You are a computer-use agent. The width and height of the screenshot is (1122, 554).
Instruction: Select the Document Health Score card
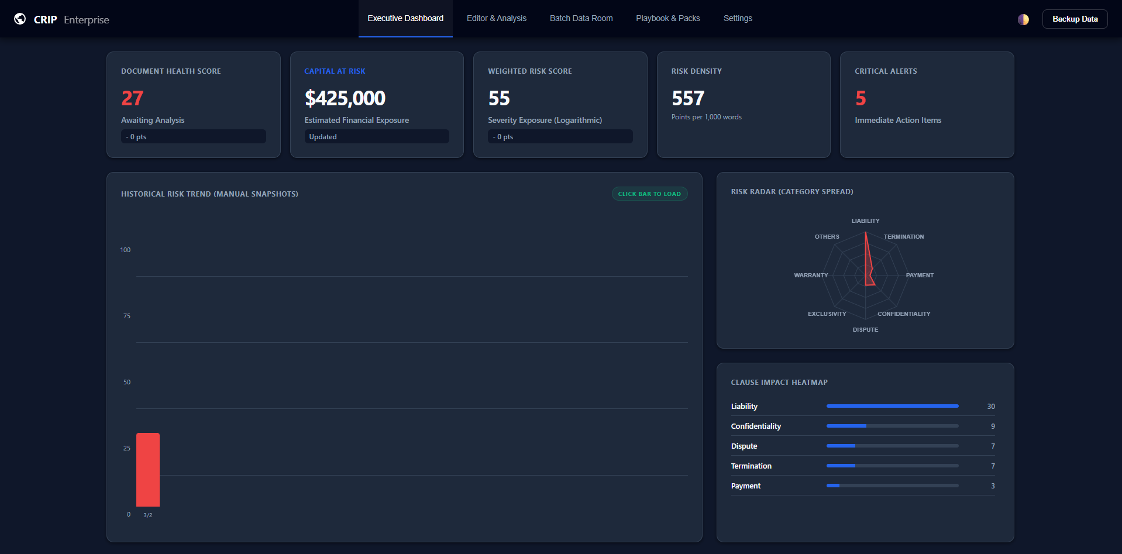(x=193, y=104)
